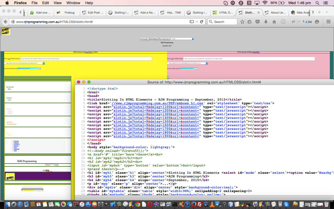Go to the Firefox home page icon
The height and width of the screenshot is (209, 334).
coord(274,22)
